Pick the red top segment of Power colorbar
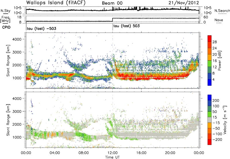The image size is (230, 159). (210, 38)
